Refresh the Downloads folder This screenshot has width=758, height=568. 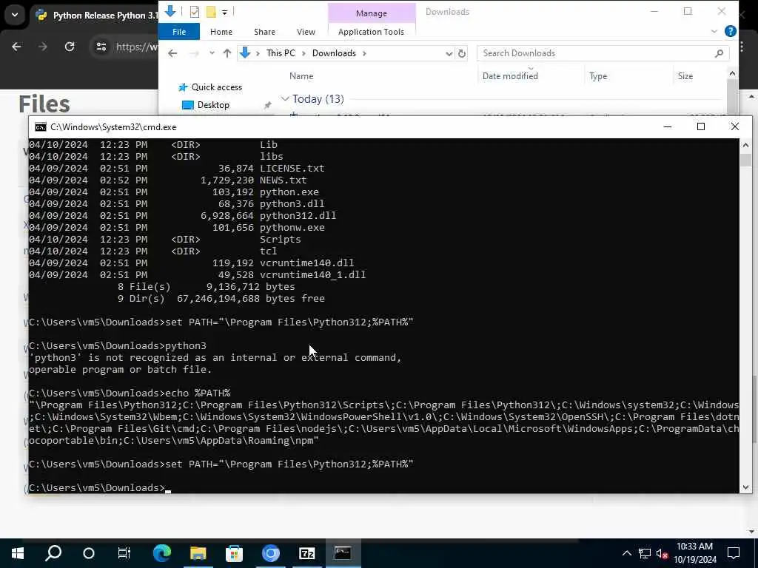(x=462, y=53)
